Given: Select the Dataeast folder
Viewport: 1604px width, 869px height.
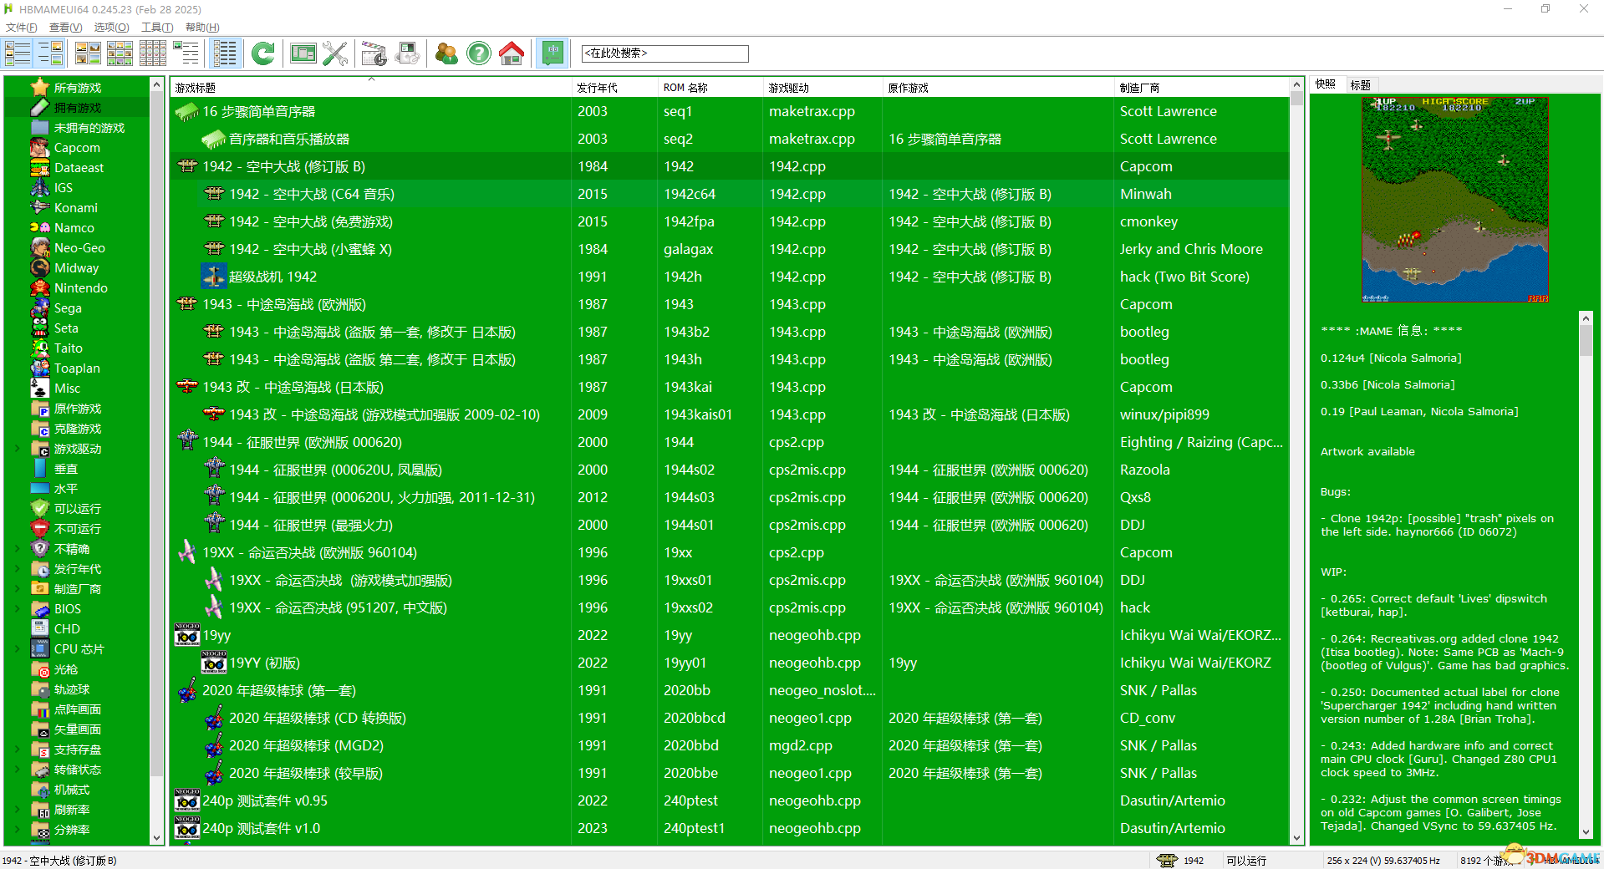Looking at the screenshot, I should 79,168.
